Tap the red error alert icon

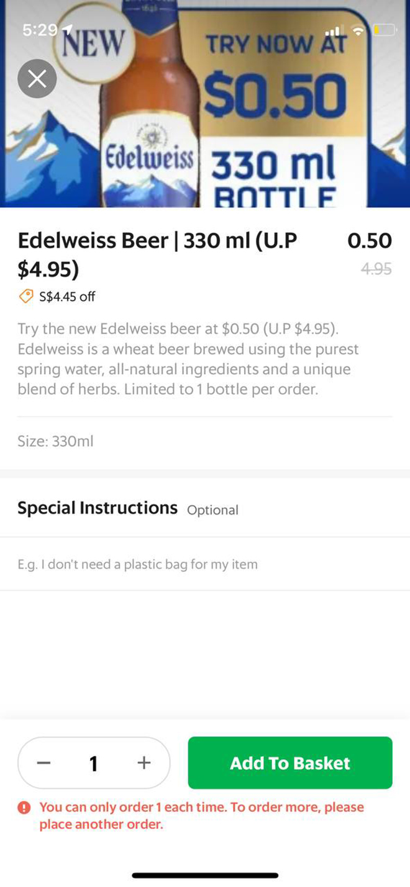24,808
